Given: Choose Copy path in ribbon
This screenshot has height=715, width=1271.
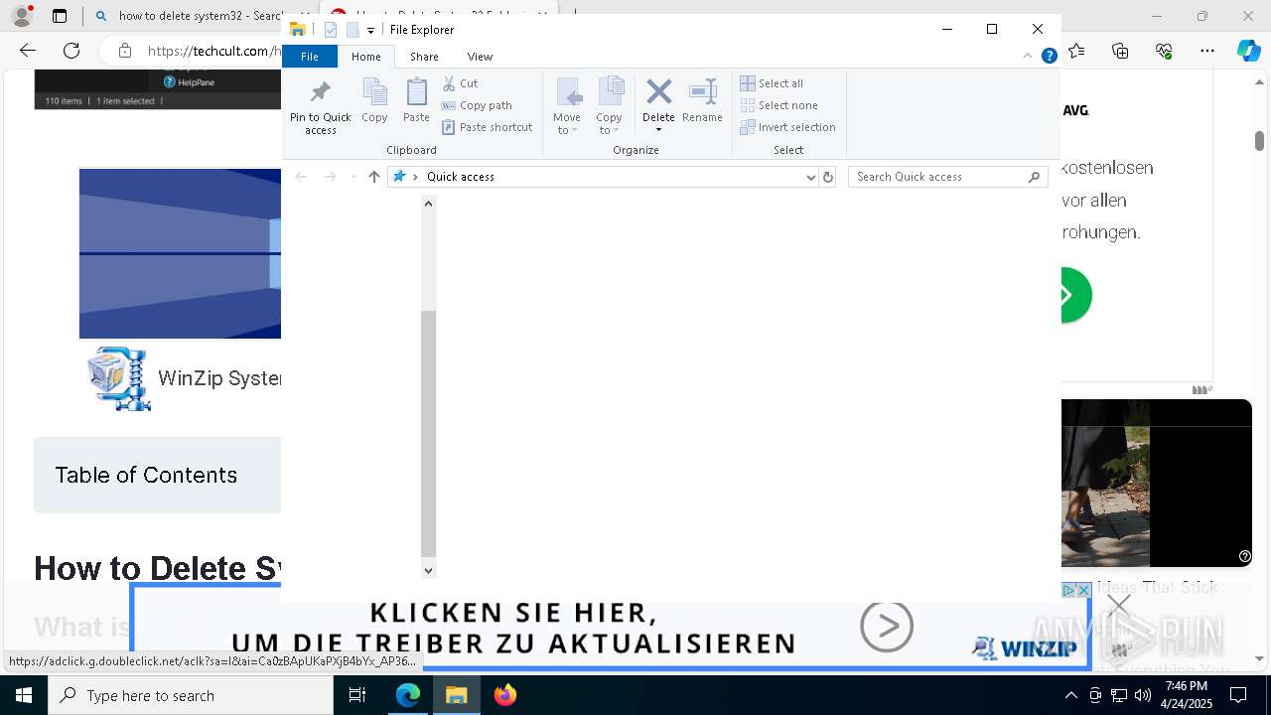Looking at the screenshot, I should tap(477, 105).
